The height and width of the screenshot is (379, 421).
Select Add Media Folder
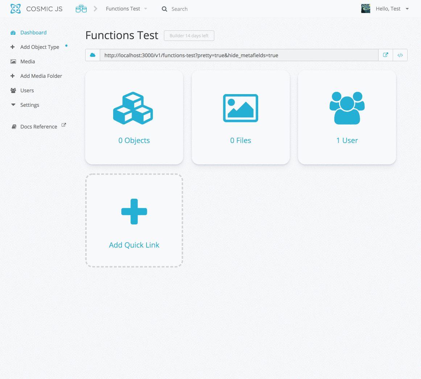(41, 76)
